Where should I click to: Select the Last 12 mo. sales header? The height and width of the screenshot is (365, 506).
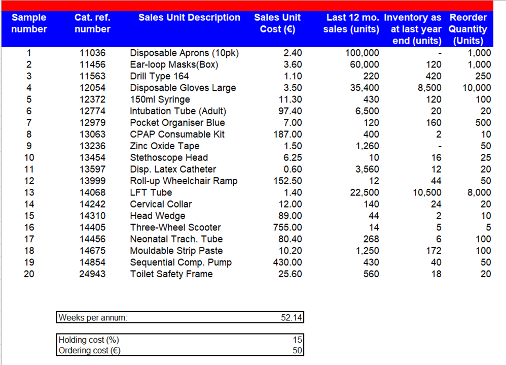(351, 23)
